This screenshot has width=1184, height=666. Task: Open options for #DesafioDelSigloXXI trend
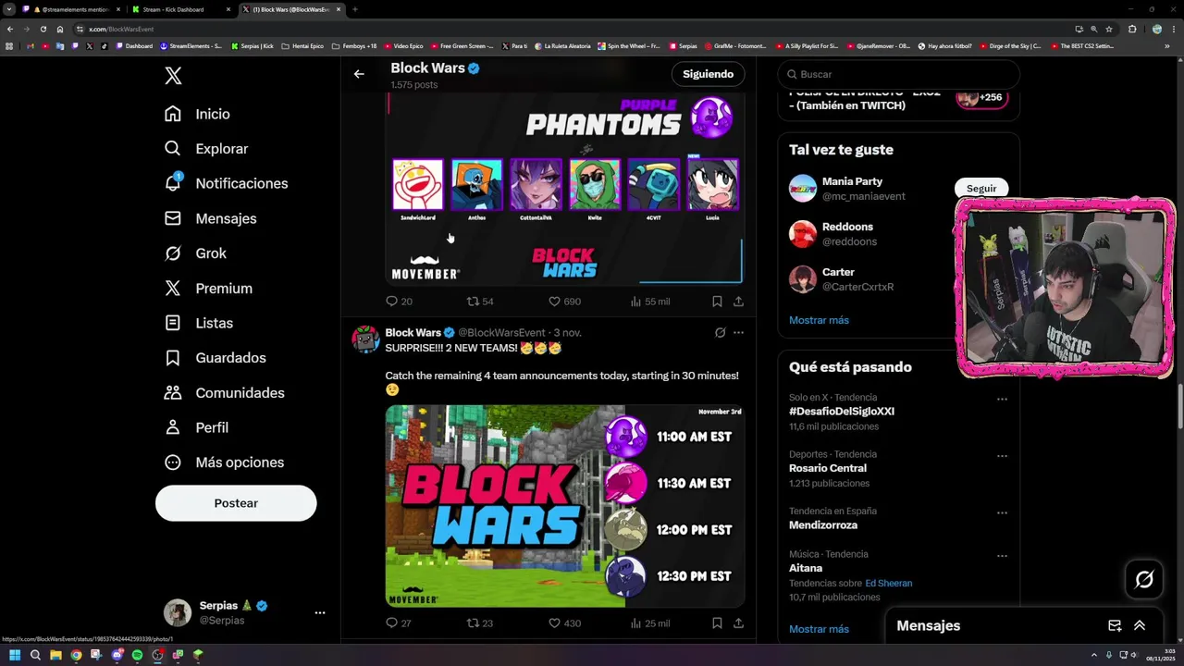click(x=1002, y=400)
